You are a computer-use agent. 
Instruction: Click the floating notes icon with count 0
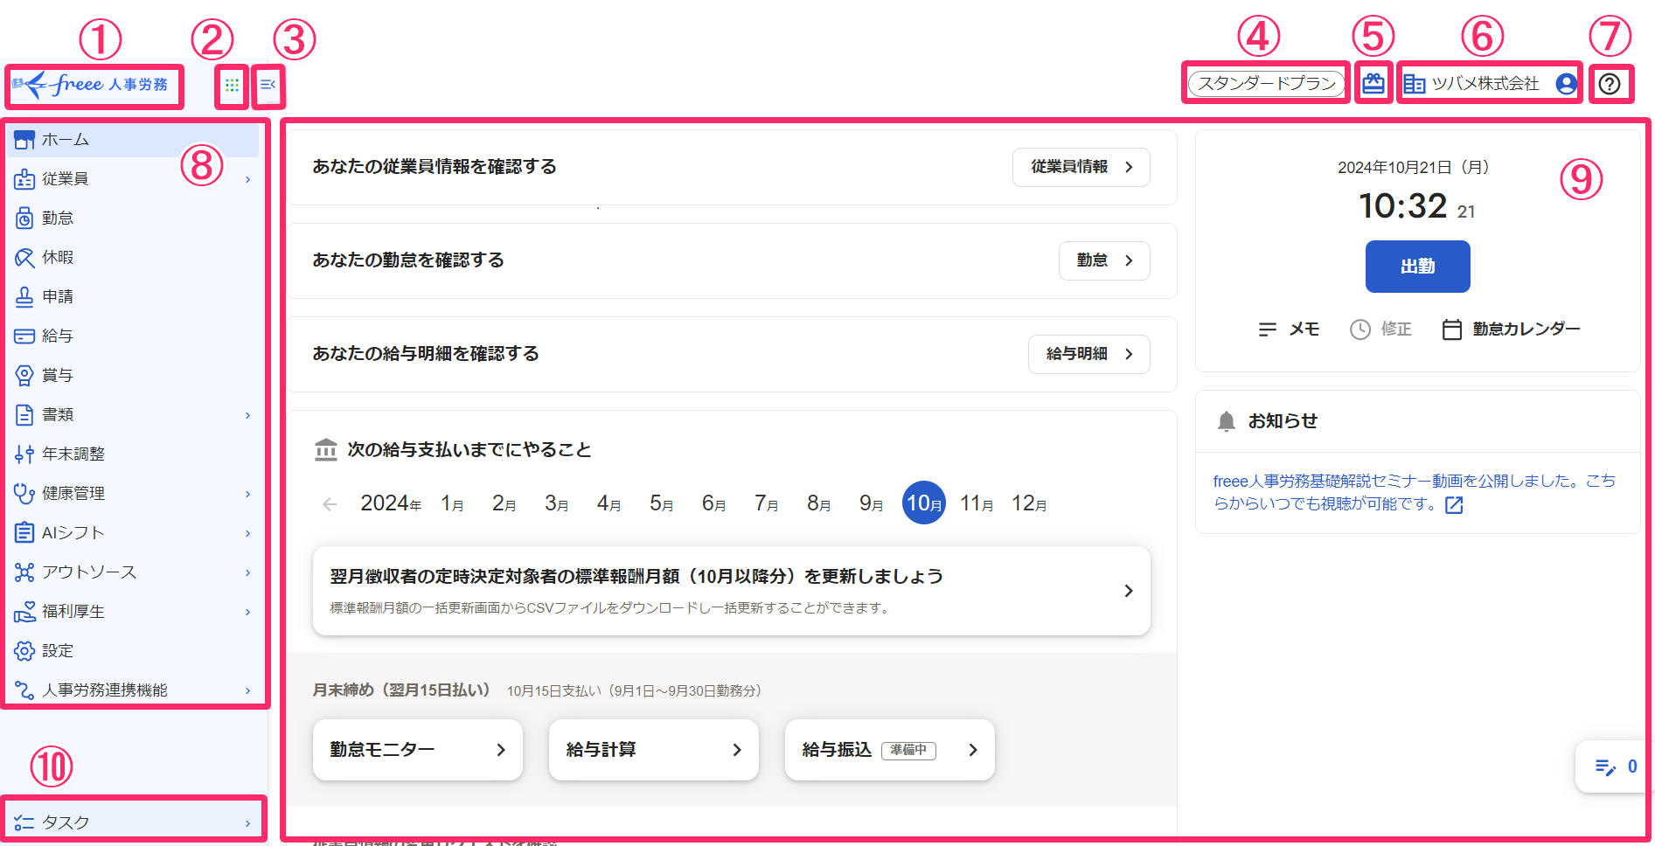pos(1605,767)
